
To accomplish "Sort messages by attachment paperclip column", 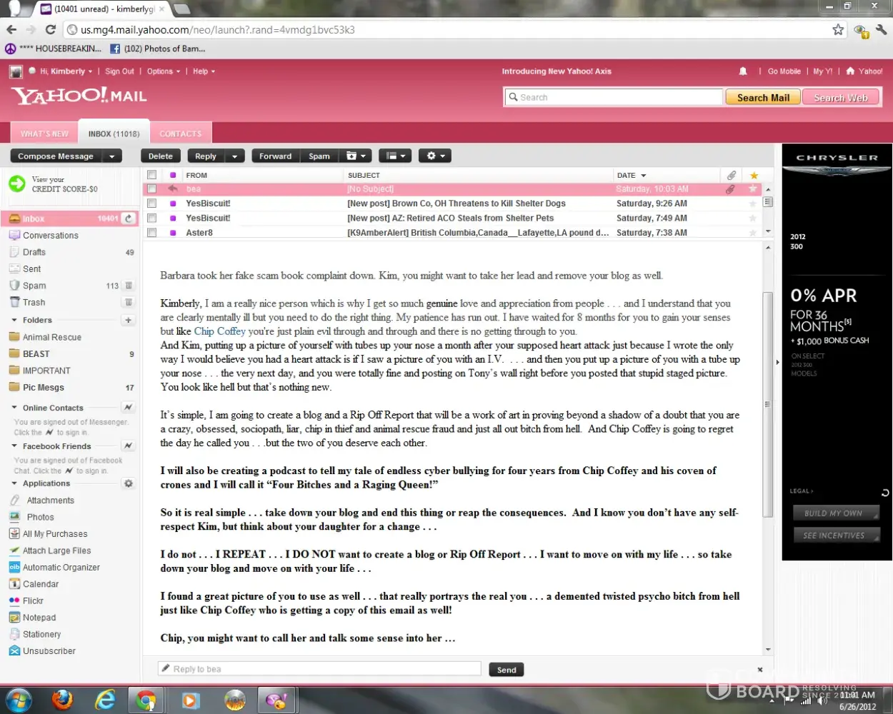I will click(732, 175).
